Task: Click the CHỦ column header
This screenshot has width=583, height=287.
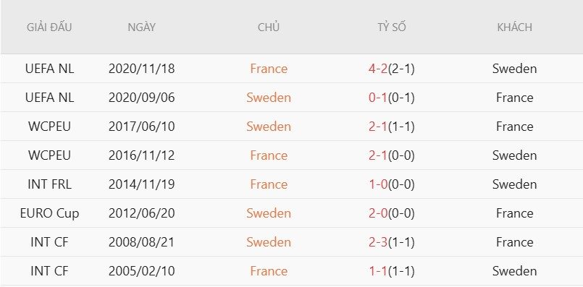Action: [269, 27]
